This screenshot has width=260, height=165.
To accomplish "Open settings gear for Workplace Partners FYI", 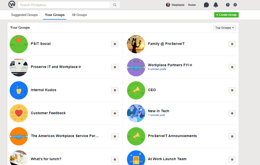I will tap(232, 67).
